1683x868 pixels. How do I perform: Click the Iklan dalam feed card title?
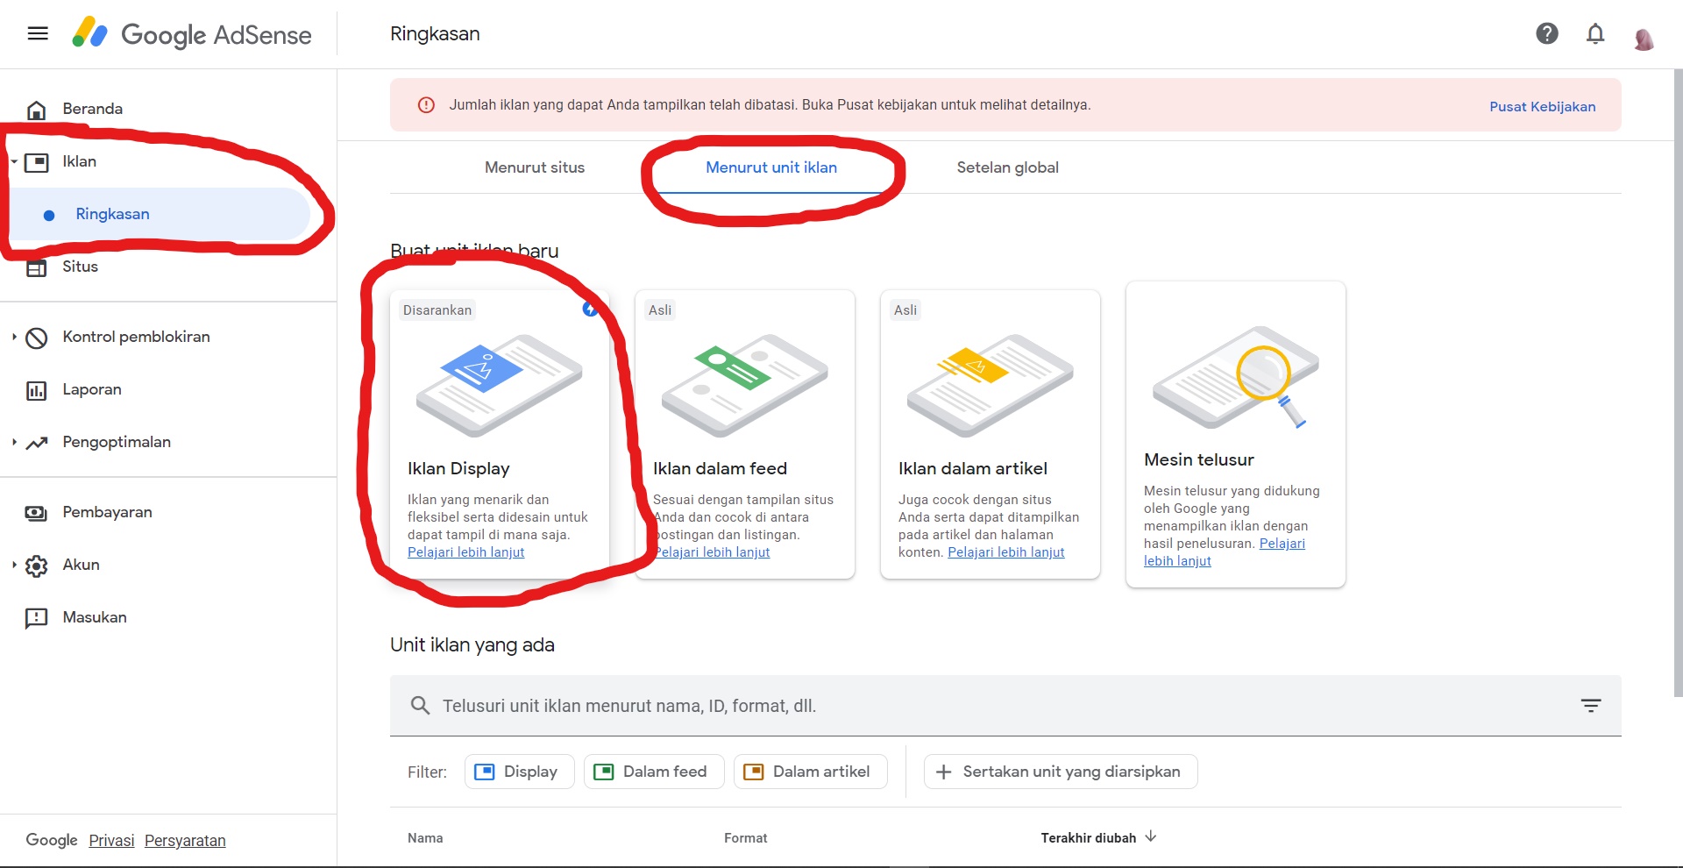(720, 468)
